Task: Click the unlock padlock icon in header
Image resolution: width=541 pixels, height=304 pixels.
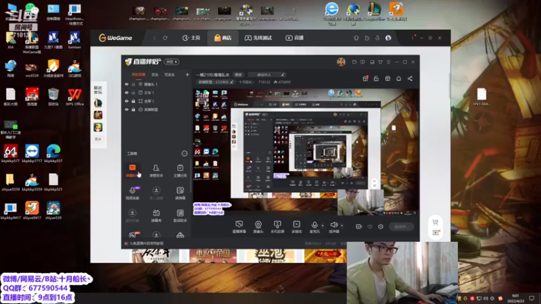Action: (x=376, y=78)
